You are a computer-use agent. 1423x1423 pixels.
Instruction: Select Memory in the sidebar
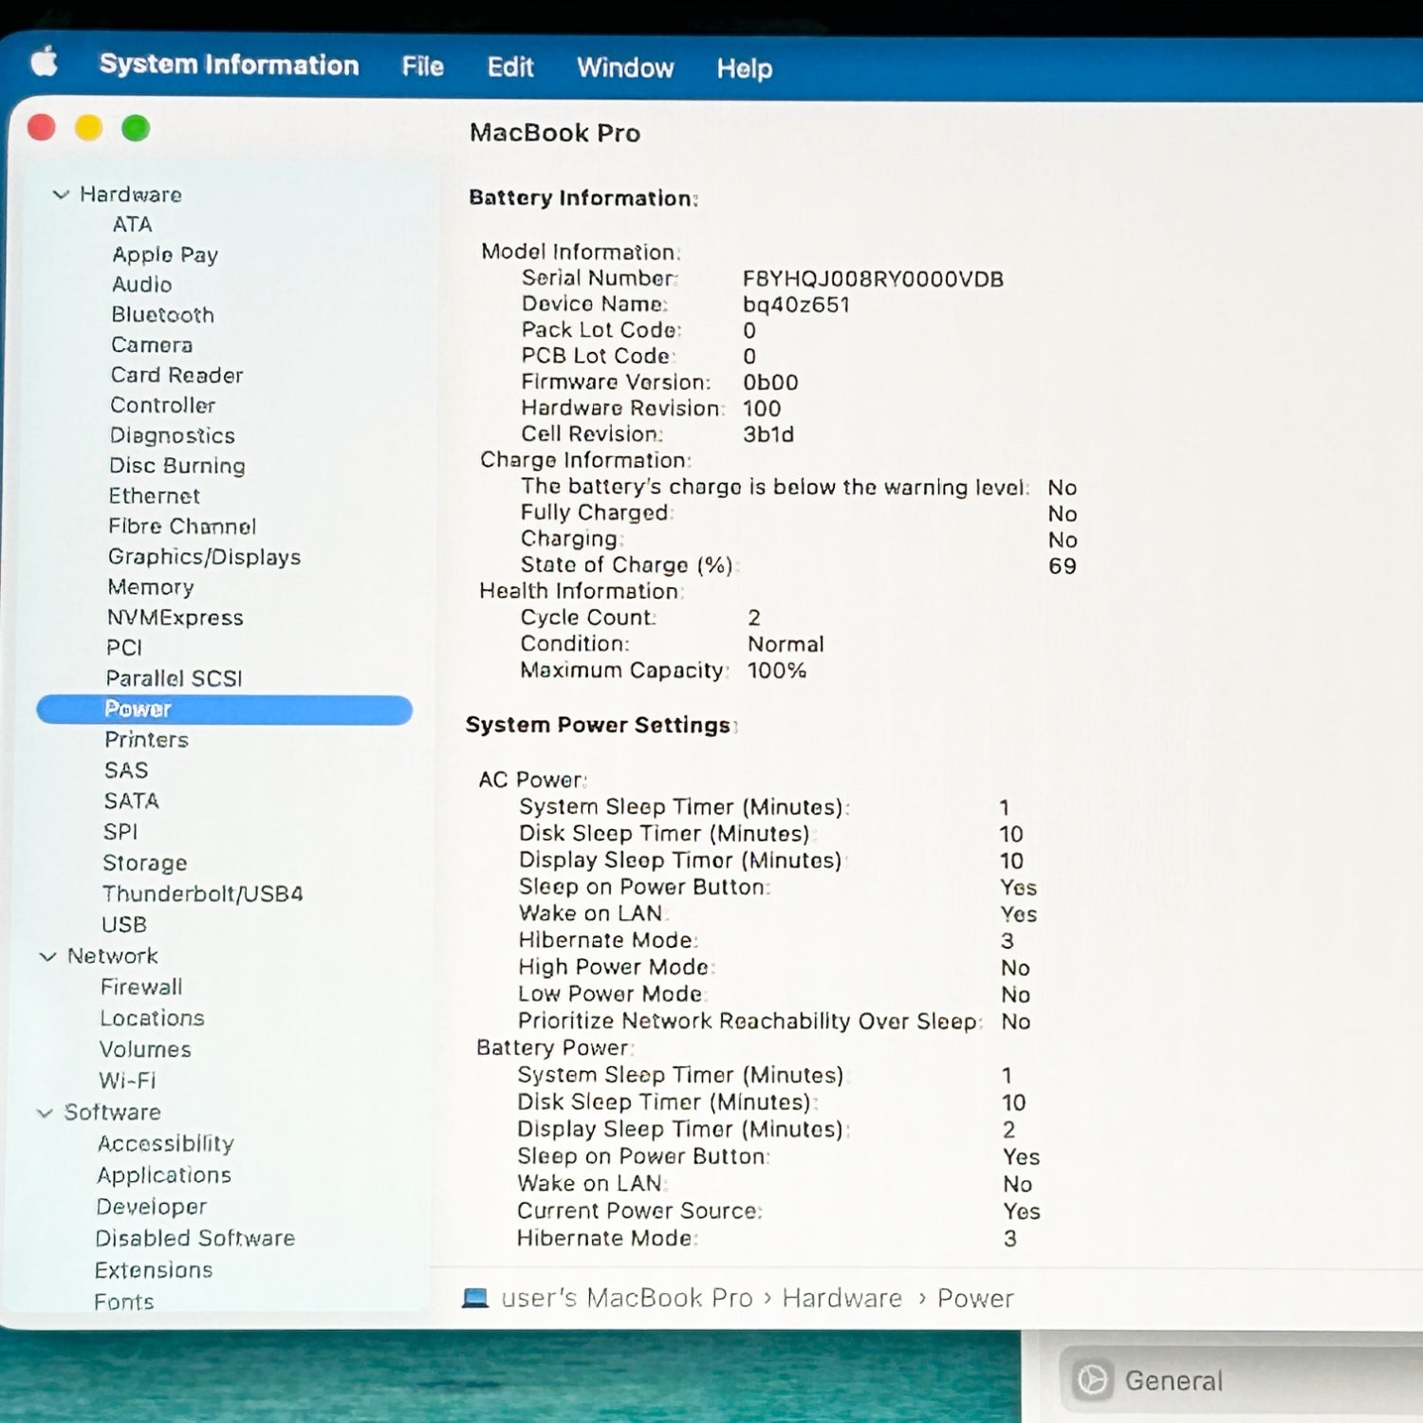[x=150, y=588]
